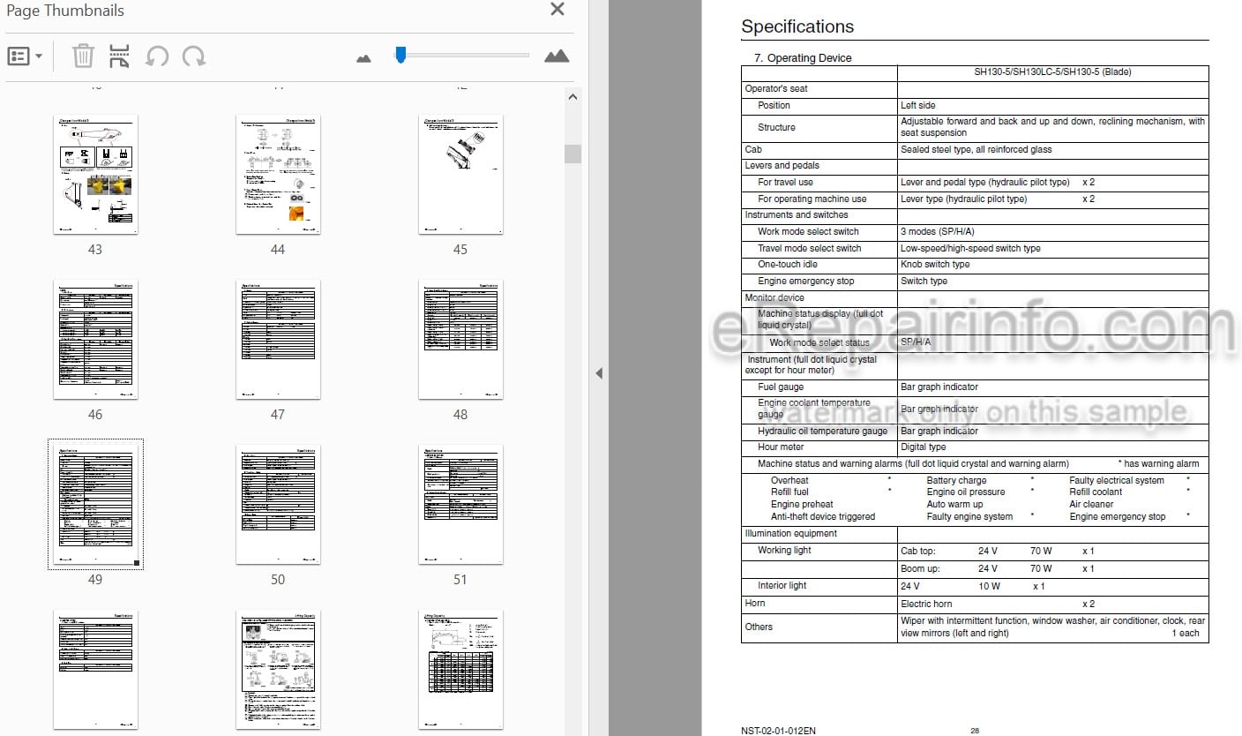Click the 'Work mode select switch' label

808,232
